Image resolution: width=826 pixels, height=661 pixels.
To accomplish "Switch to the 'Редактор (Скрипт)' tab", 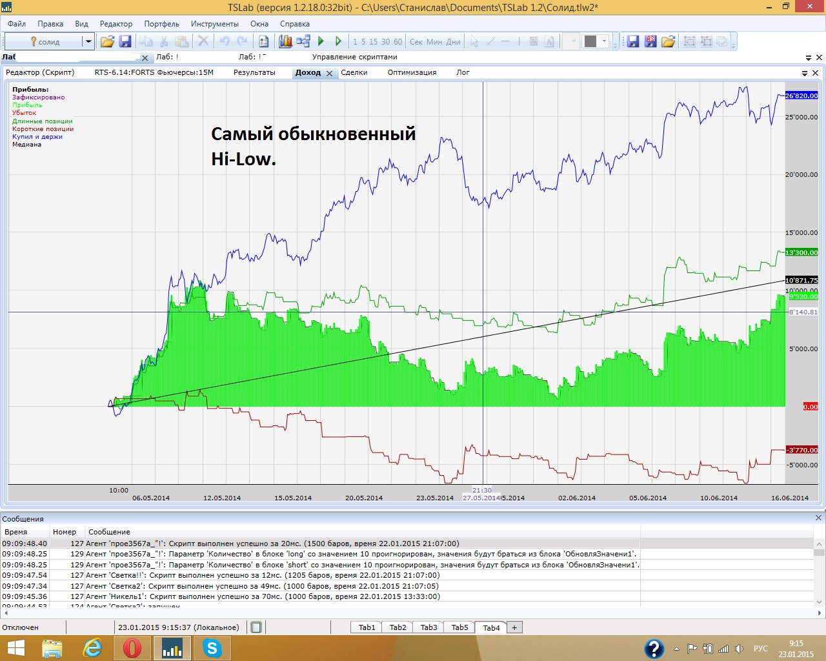I will tap(40, 72).
